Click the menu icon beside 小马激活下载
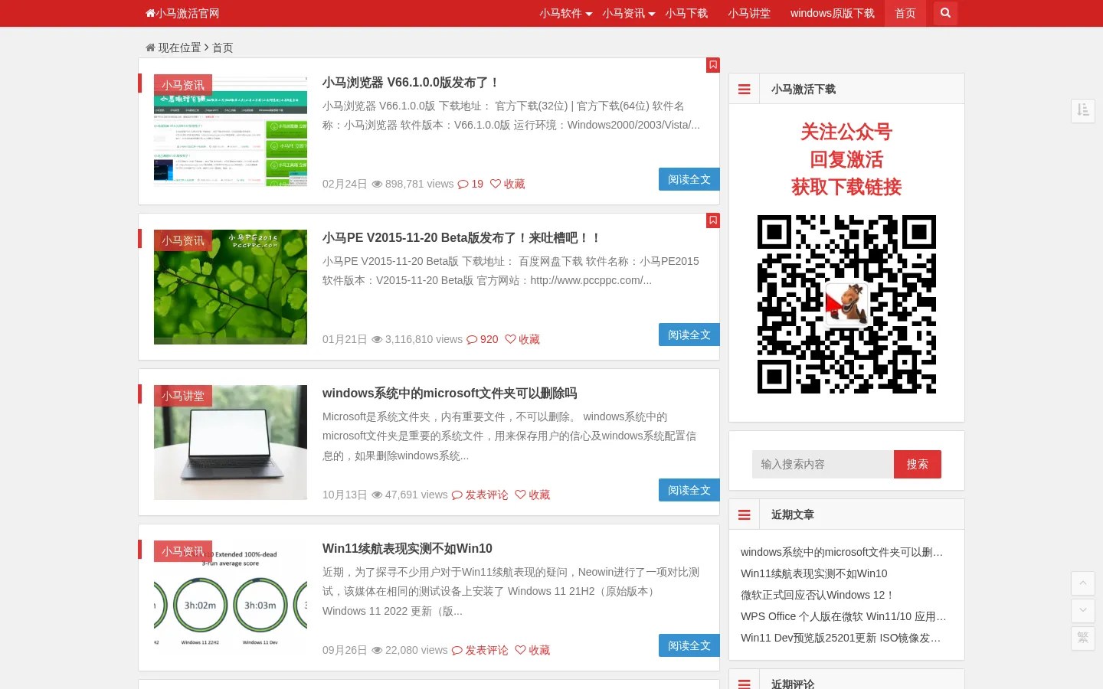 click(744, 89)
